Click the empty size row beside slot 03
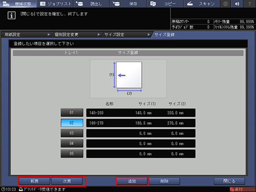The width and height of the screenshot is (256, 192). tap(141, 133)
